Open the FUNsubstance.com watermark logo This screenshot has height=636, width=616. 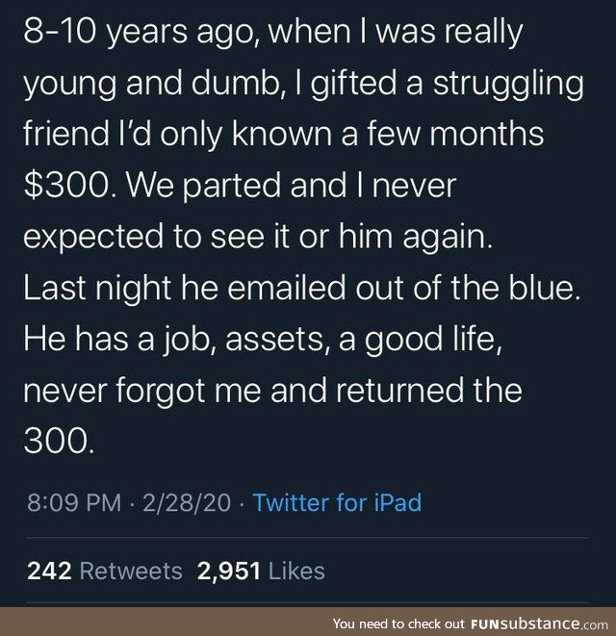tap(540, 623)
